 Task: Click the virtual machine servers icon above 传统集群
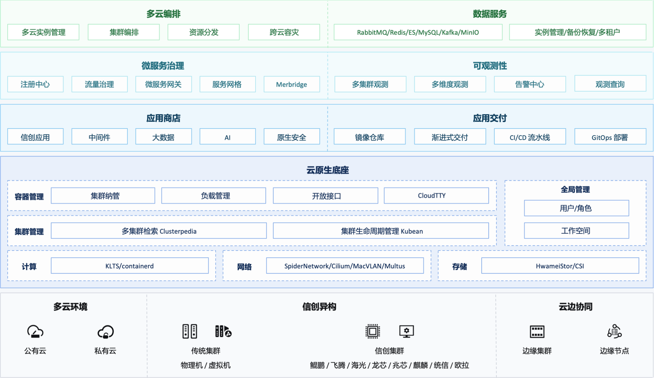pos(223,331)
